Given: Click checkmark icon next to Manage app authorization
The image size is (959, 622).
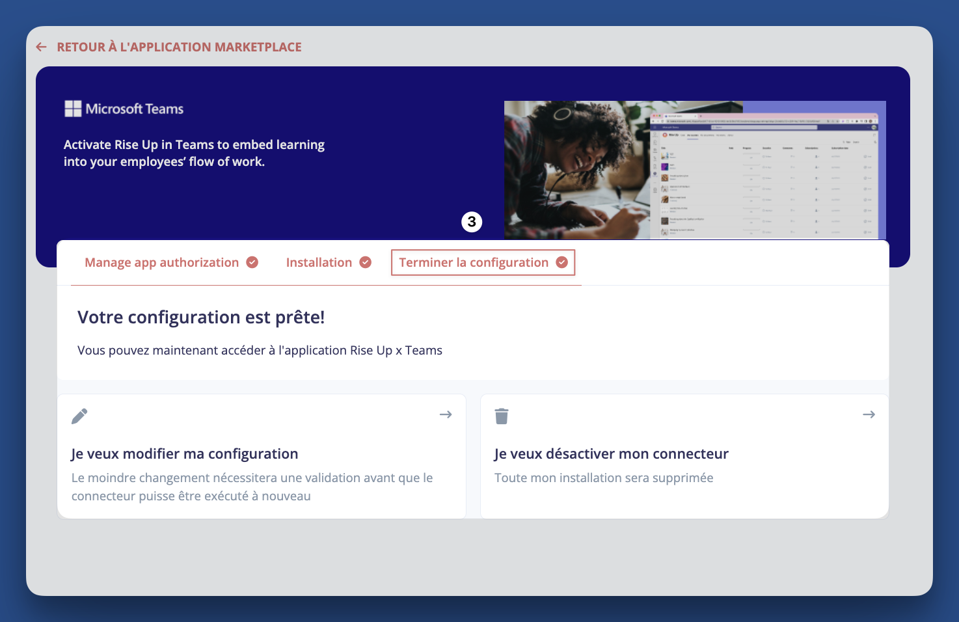Looking at the screenshot, I should tap(252, 262).
